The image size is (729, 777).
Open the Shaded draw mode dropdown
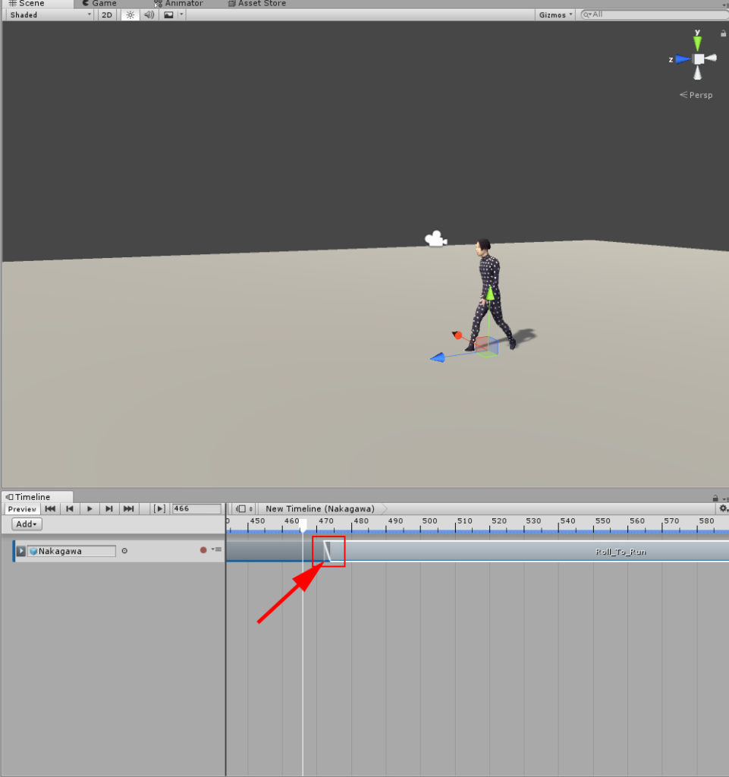[x=47, y=14]
